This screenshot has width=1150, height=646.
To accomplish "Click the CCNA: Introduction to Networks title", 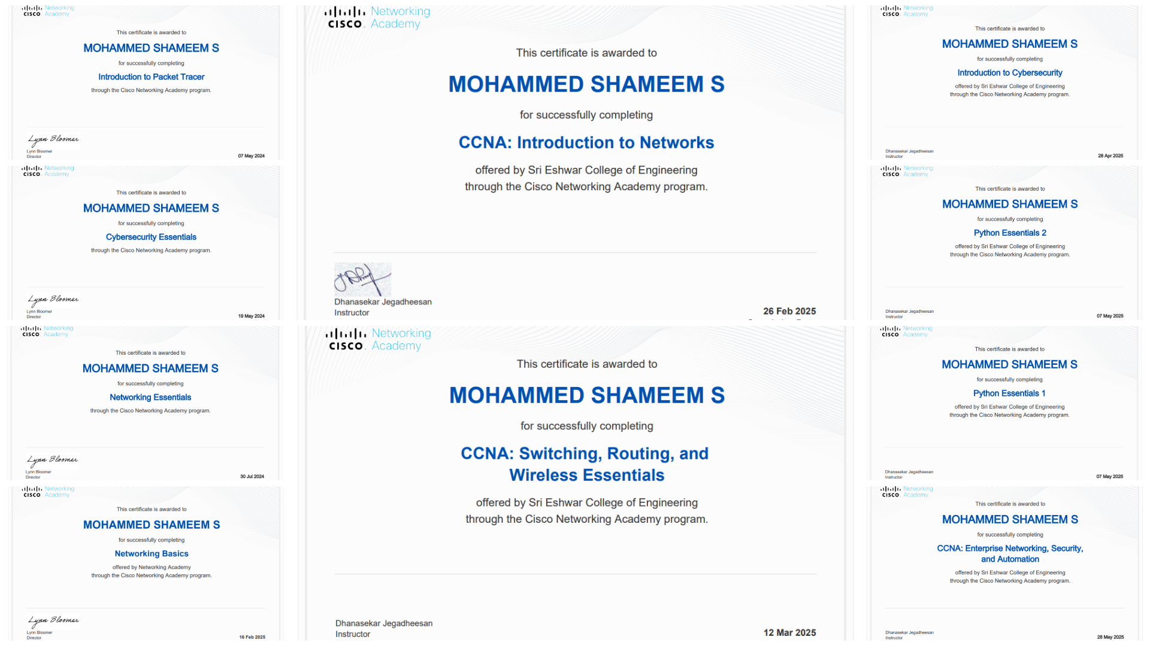I will click(586, 142).
